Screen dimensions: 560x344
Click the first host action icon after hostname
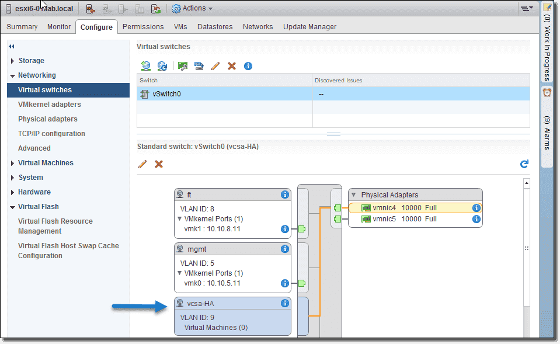pos(91,9)
